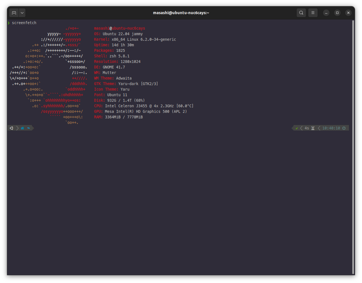Click the DE value GNOME 41.7
Image resolution: width=362 pixels, height=283 pixels.
[114, 67]
